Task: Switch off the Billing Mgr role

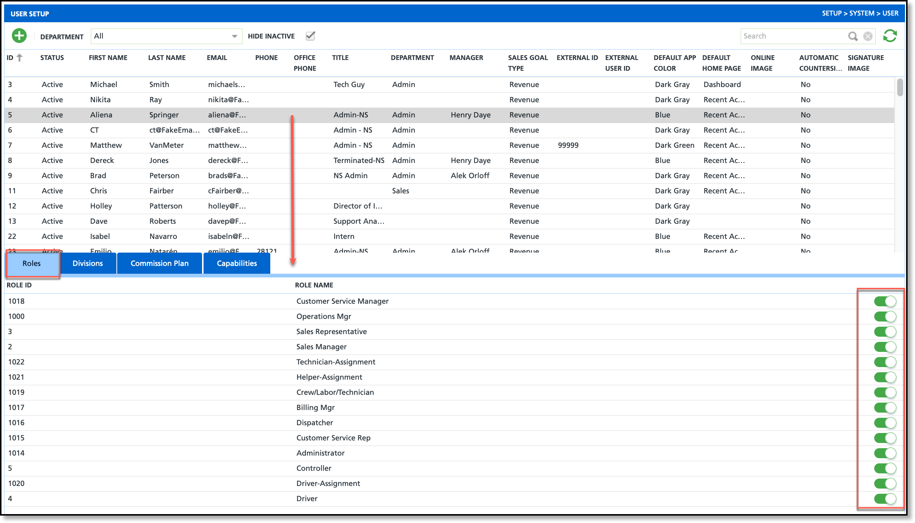Action: (x=885, y=407)
